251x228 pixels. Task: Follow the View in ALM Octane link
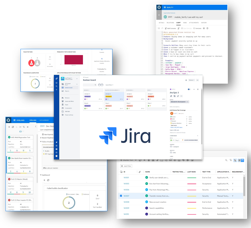tap(176, 128)
